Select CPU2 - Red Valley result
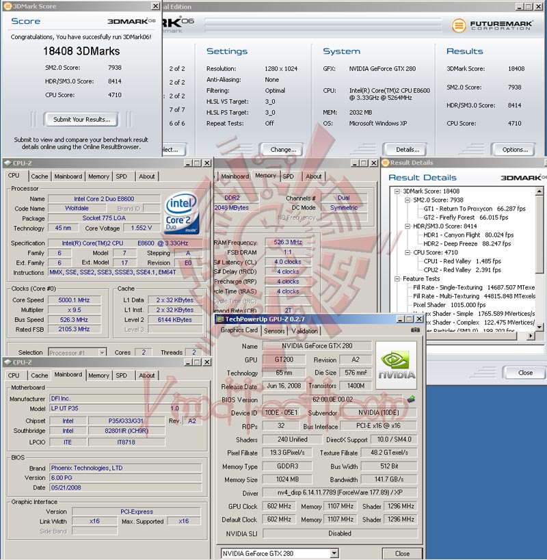This screenshot has height=560, width=547. pos(462,270)
